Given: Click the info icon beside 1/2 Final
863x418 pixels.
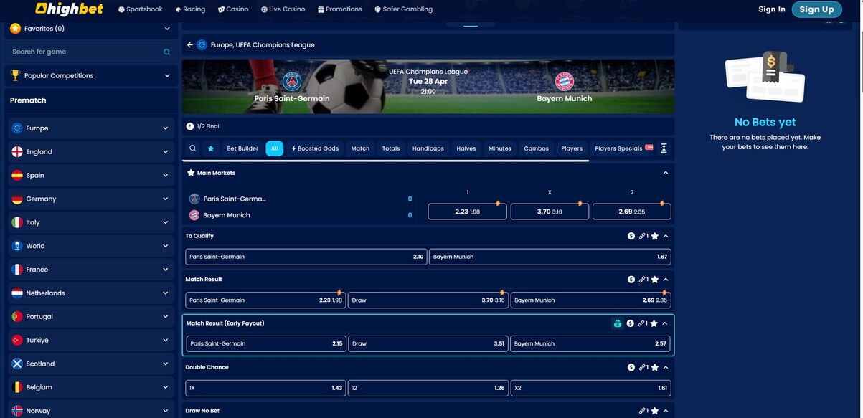Looking at the screenshot, I should 190,126.
